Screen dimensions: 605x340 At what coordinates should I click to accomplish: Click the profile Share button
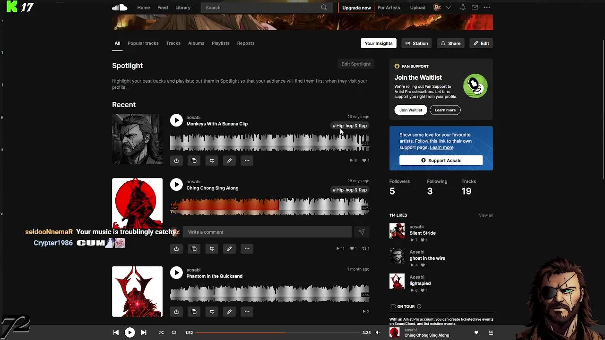point(450,43)
